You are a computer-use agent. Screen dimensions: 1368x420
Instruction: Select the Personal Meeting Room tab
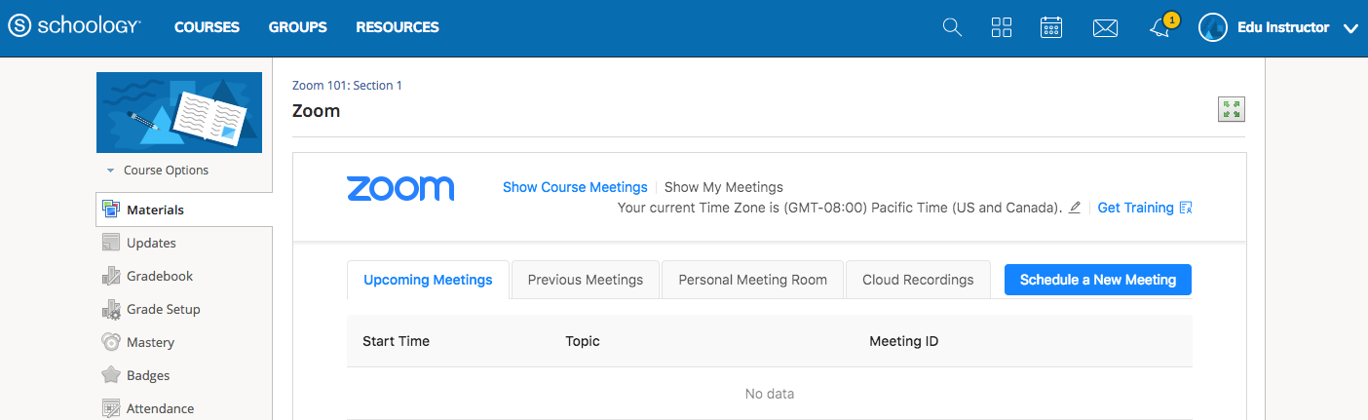(x=753, y=280)
